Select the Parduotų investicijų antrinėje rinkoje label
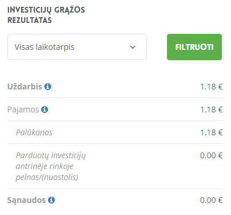This screenshot has width=231, height=215. [51, 166]
